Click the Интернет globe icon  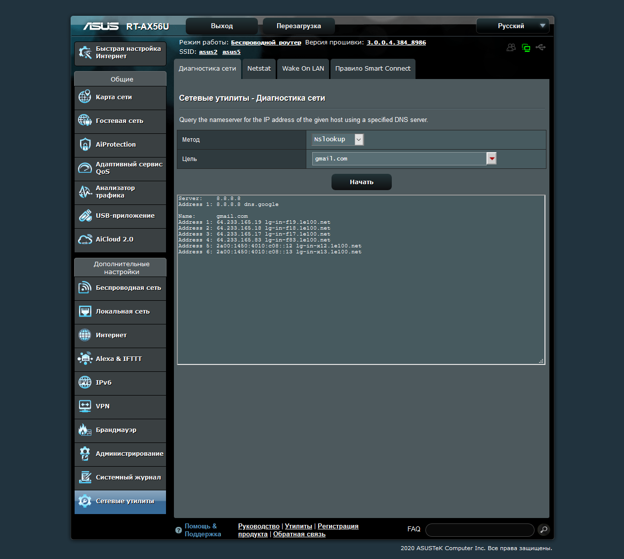click(85, 335)
